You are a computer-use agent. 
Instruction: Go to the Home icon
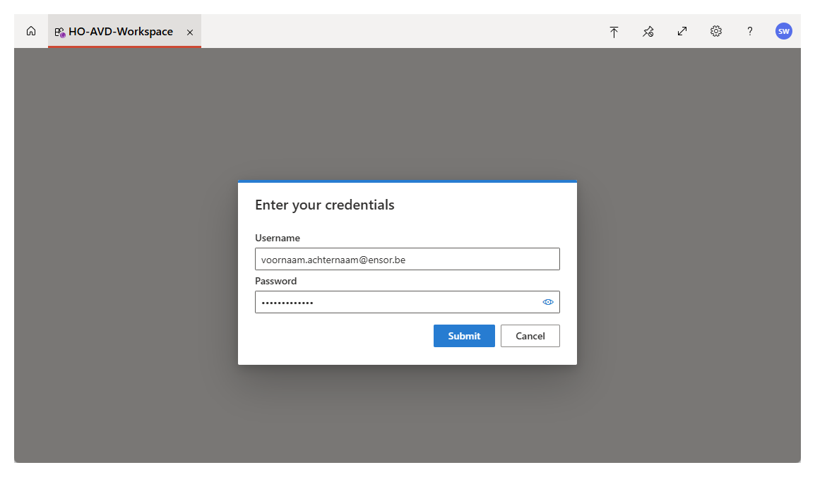pyautogui.click(x=31, y=31)
